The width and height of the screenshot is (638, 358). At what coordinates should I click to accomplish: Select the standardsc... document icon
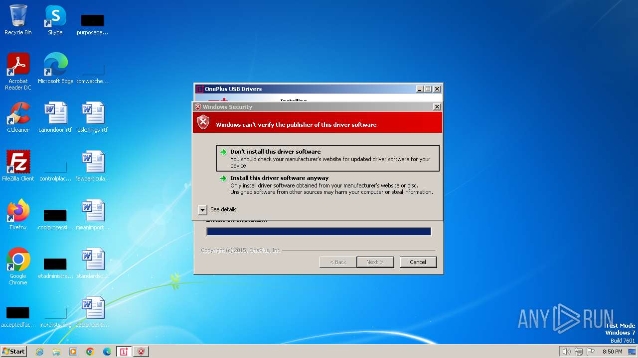(x=93, y=264)
